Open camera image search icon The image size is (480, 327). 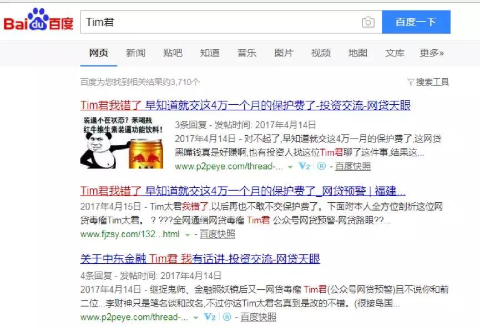[x=368, y=22]
